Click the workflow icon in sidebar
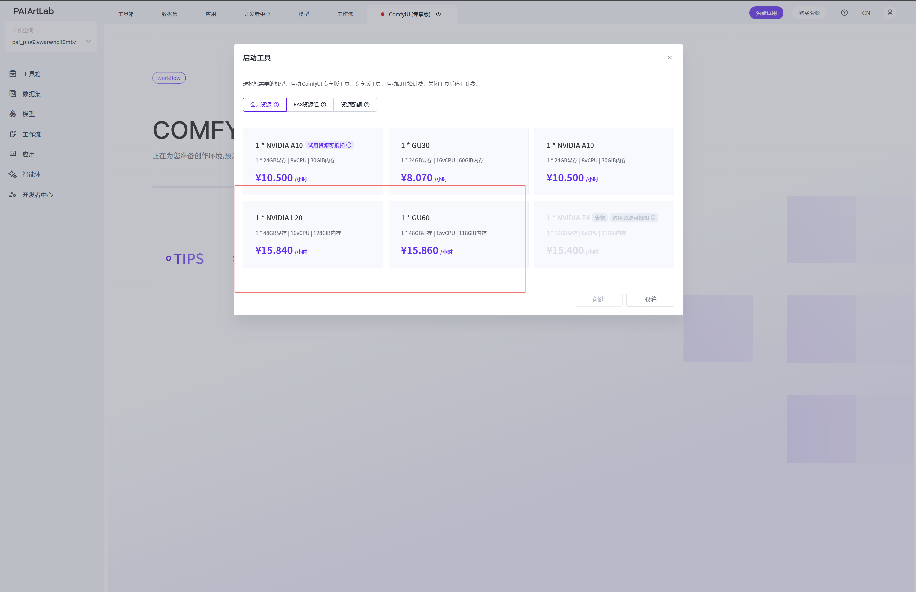 pyautogui.click(x=13, y=134)
